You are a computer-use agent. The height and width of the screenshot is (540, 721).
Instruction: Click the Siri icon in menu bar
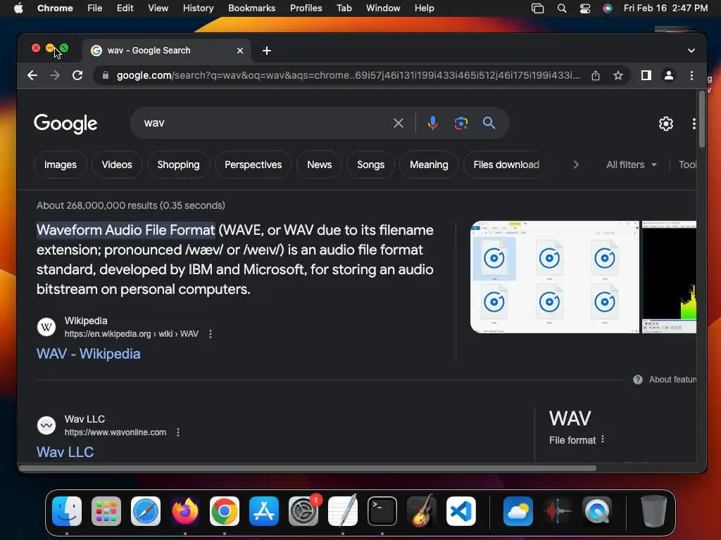click(608, 8)
